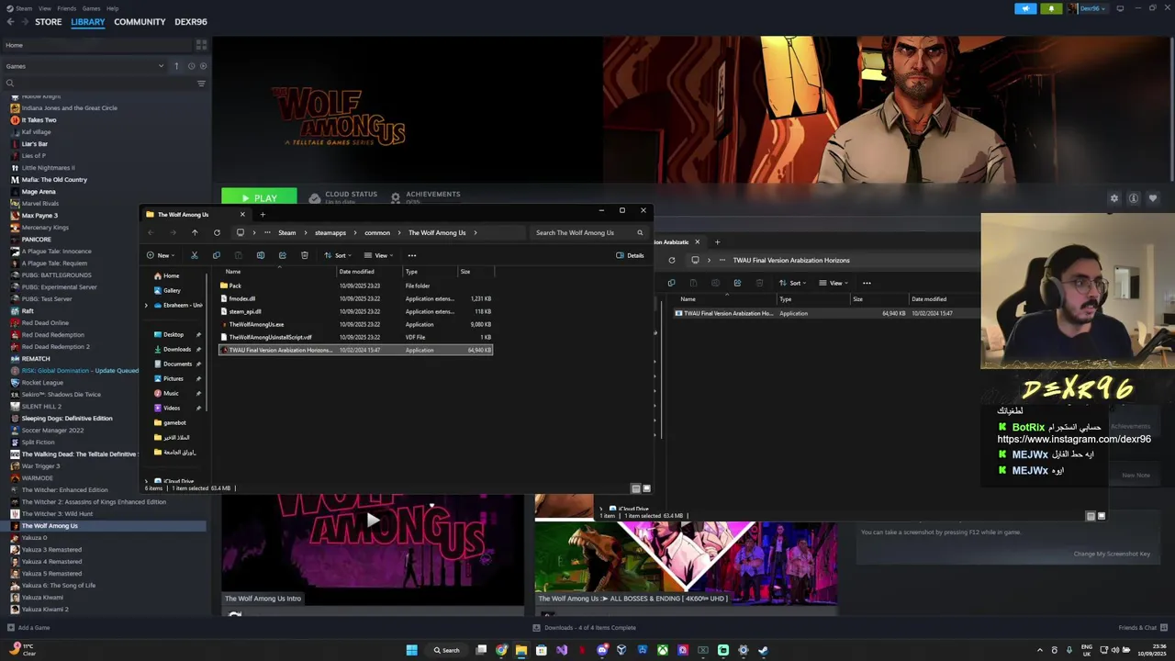Click the game info icon on Wolf Among Us page
The height and width of the screenshot is (661, 1175).
click(x=1134, y=198)
